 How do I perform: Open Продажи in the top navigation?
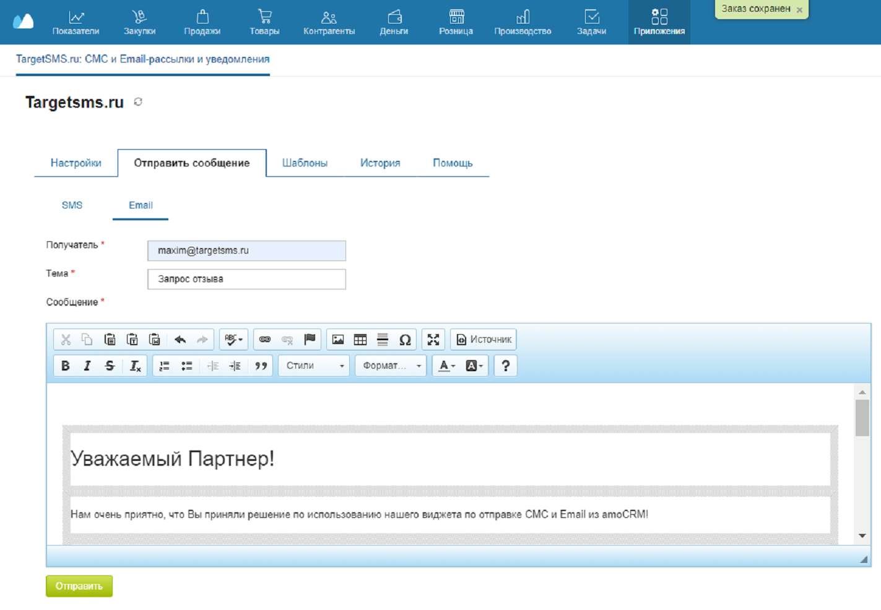[202, 22]
